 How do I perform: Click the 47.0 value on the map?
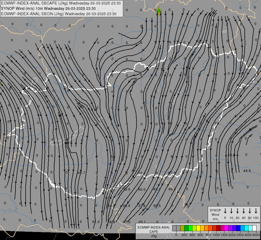click(127, 222)
